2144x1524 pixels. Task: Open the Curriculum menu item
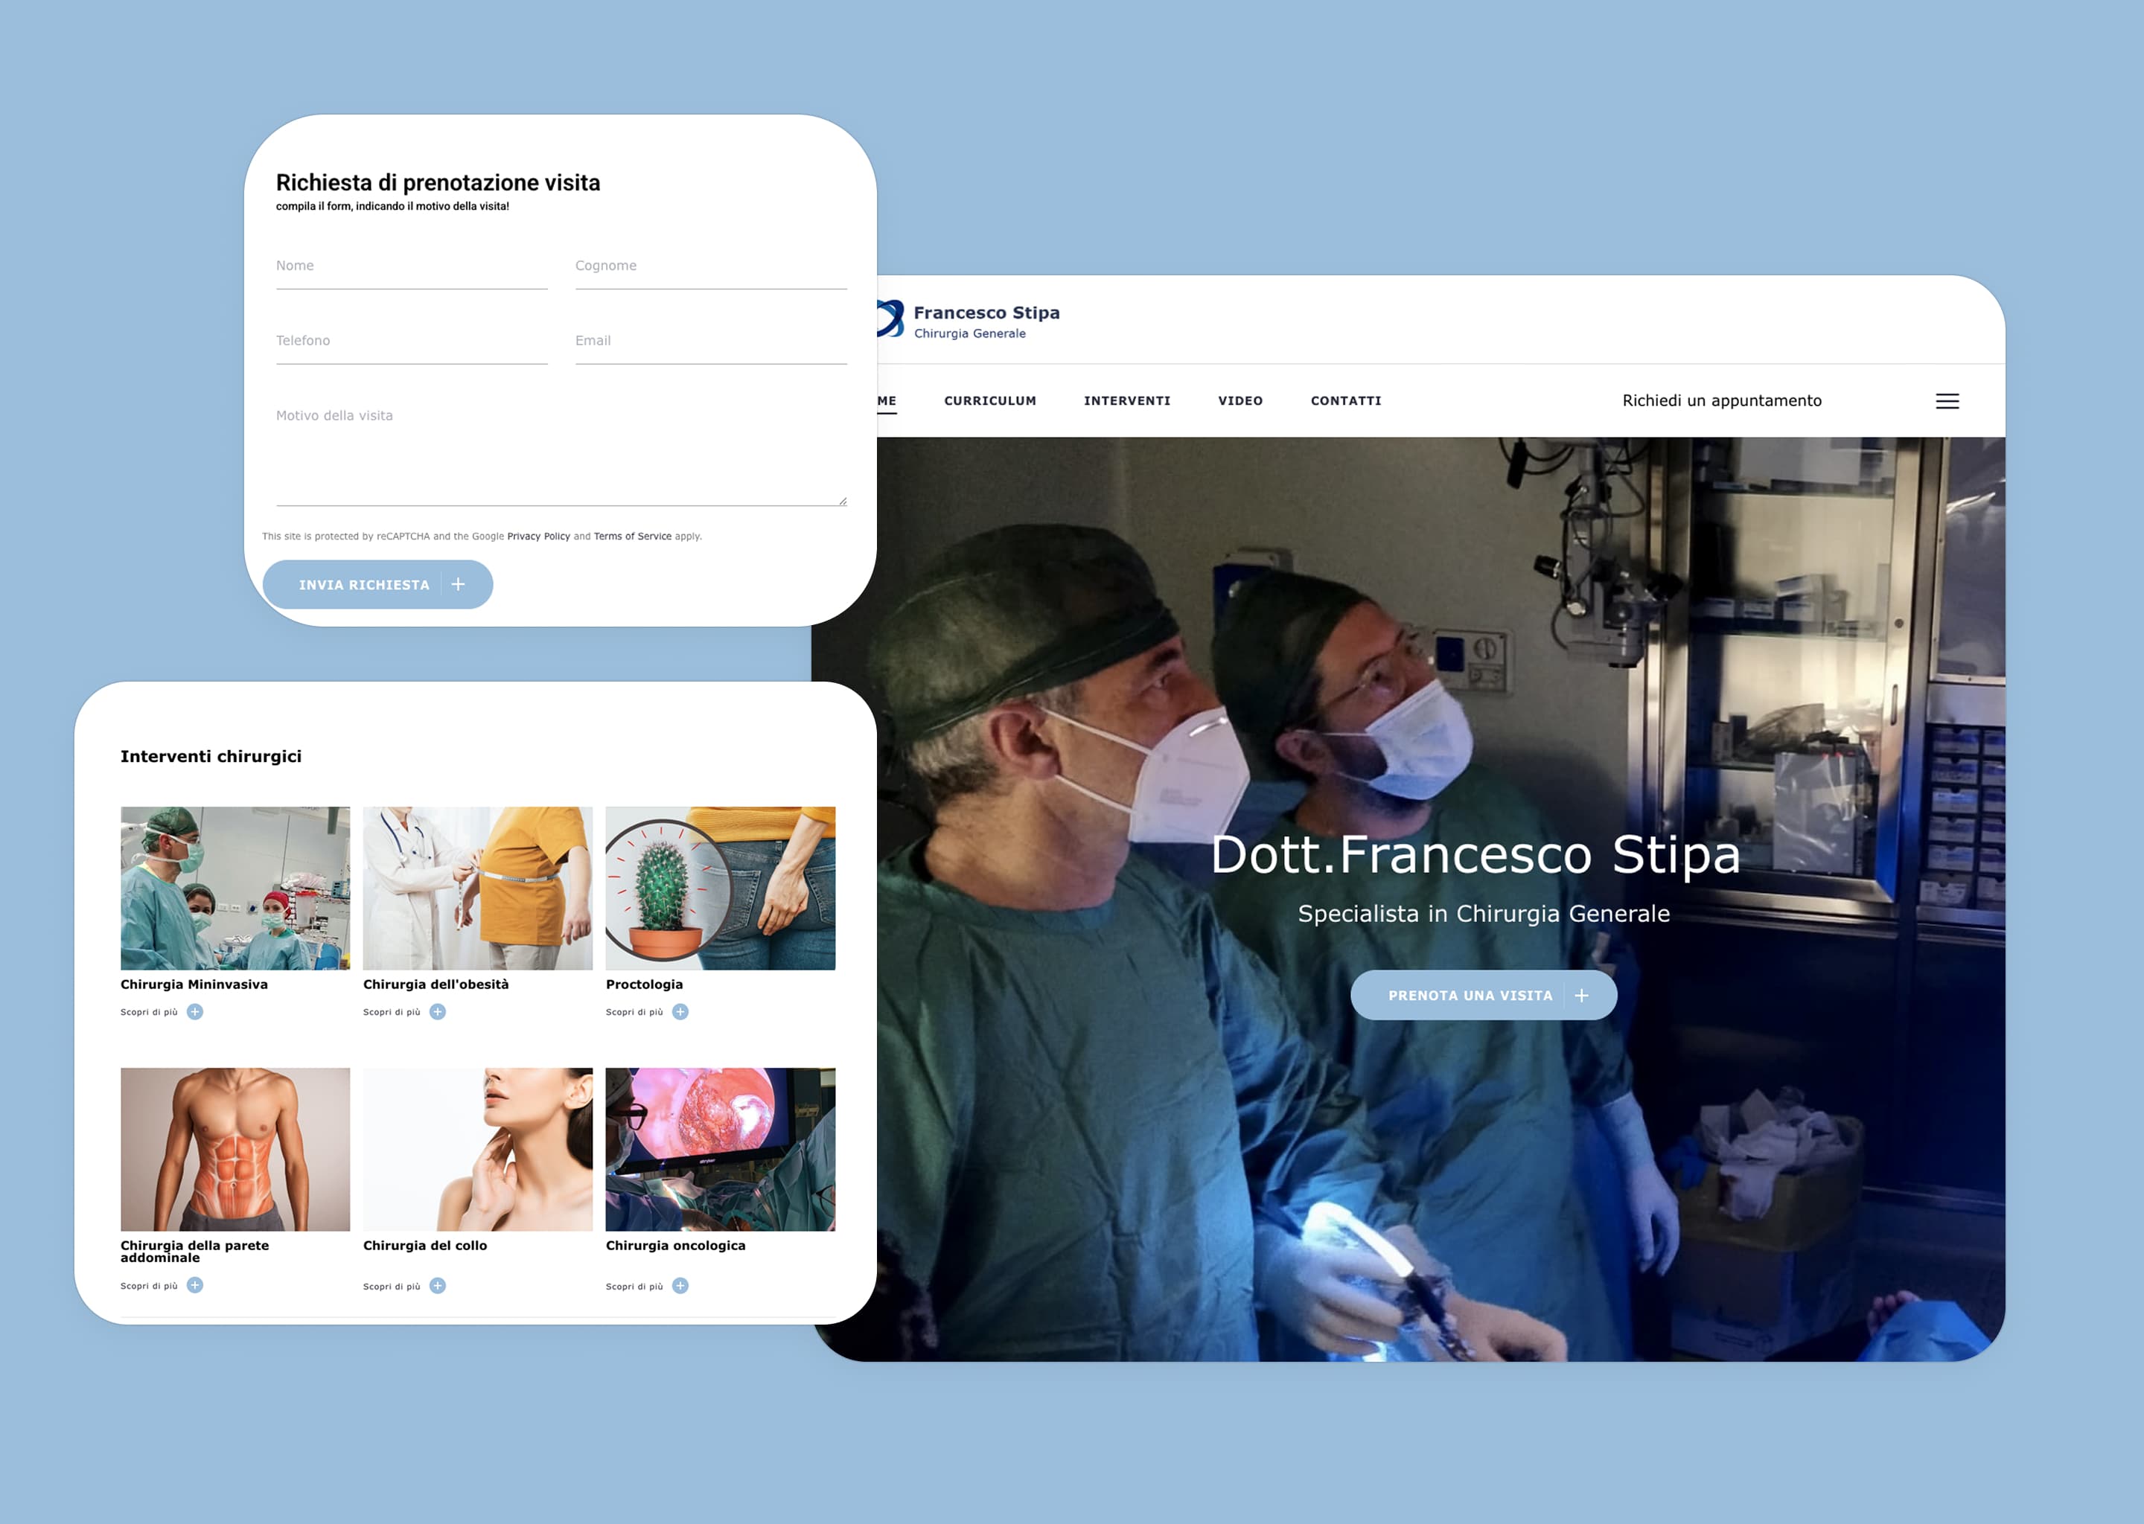click(x=989, y=400)
